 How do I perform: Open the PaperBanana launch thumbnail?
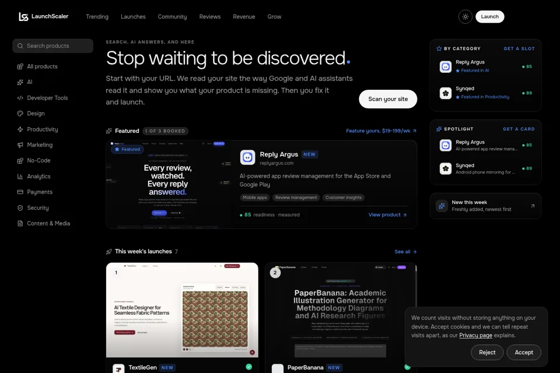tap(341, 310)
